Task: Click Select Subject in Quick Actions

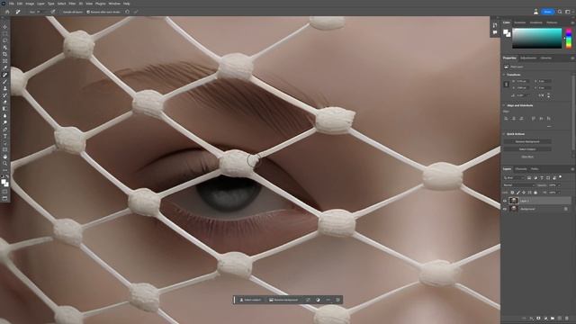Action: 527,149
